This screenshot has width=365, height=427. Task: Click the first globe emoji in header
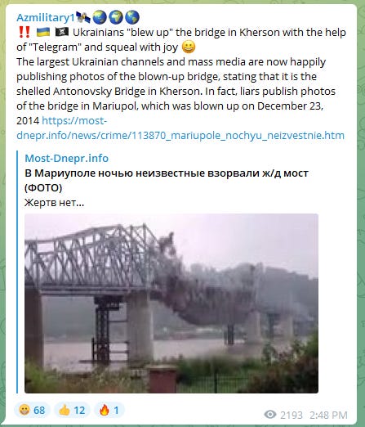[x=100, y=17]
